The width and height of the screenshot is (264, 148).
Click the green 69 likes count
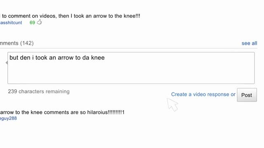[32, 23]
